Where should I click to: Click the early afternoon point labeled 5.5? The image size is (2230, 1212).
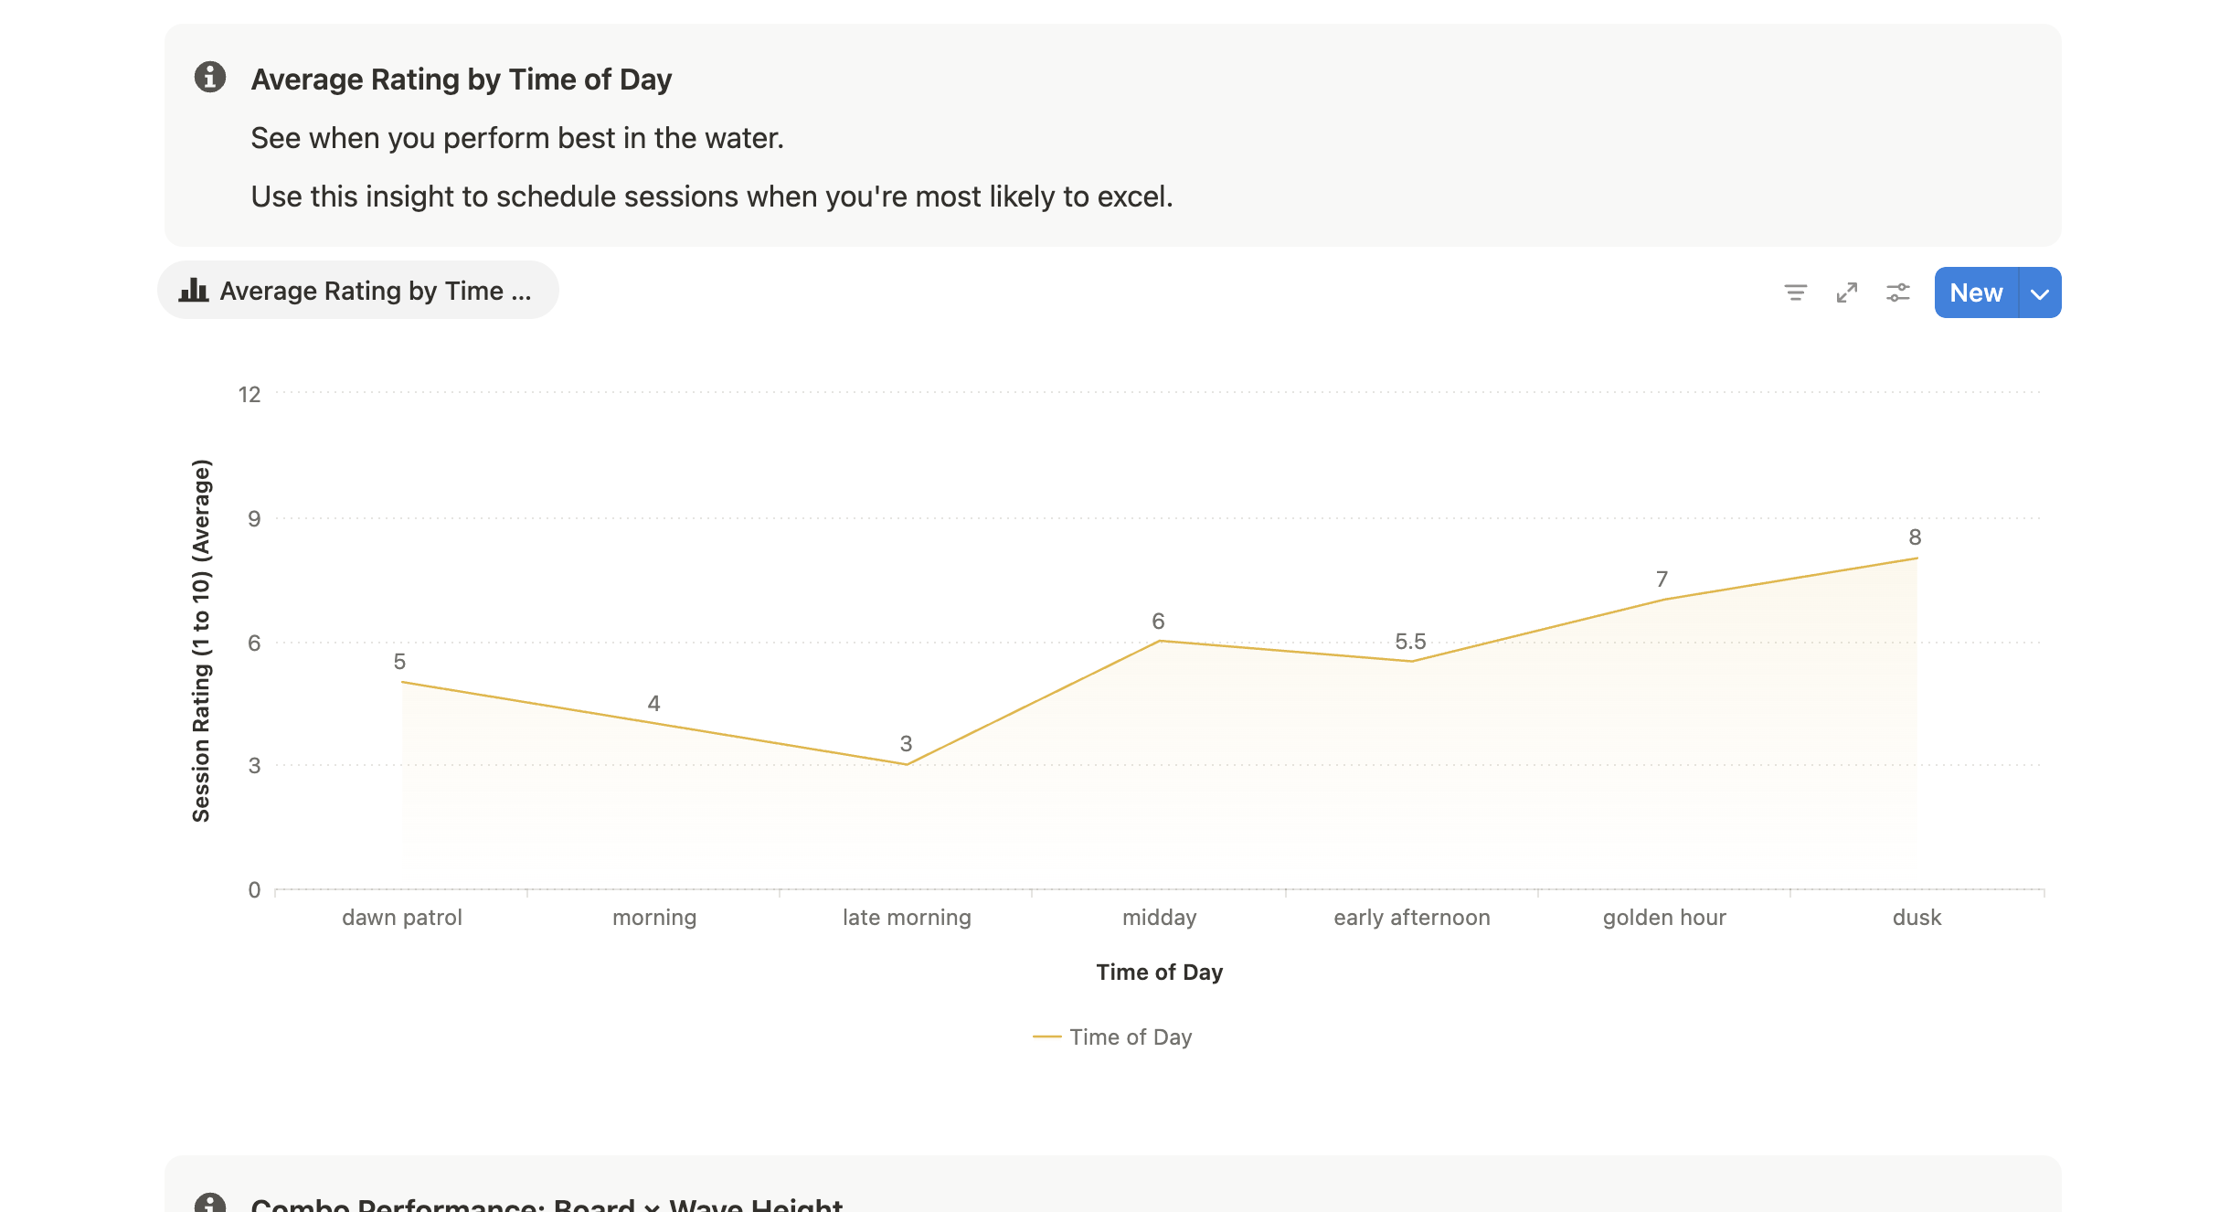1411,662
